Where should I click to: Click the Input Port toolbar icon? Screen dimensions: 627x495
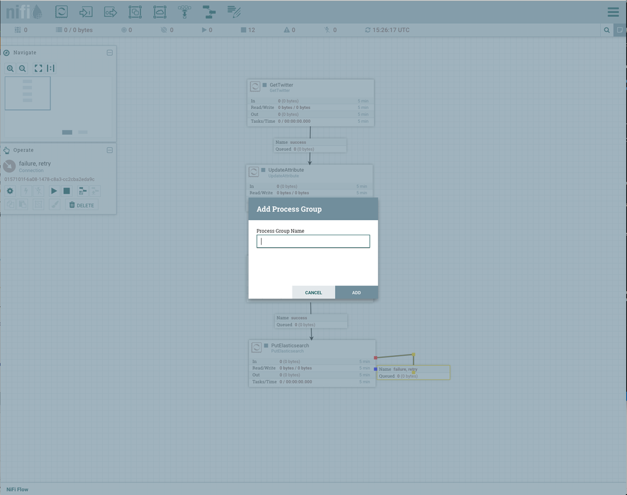(85, 11)
